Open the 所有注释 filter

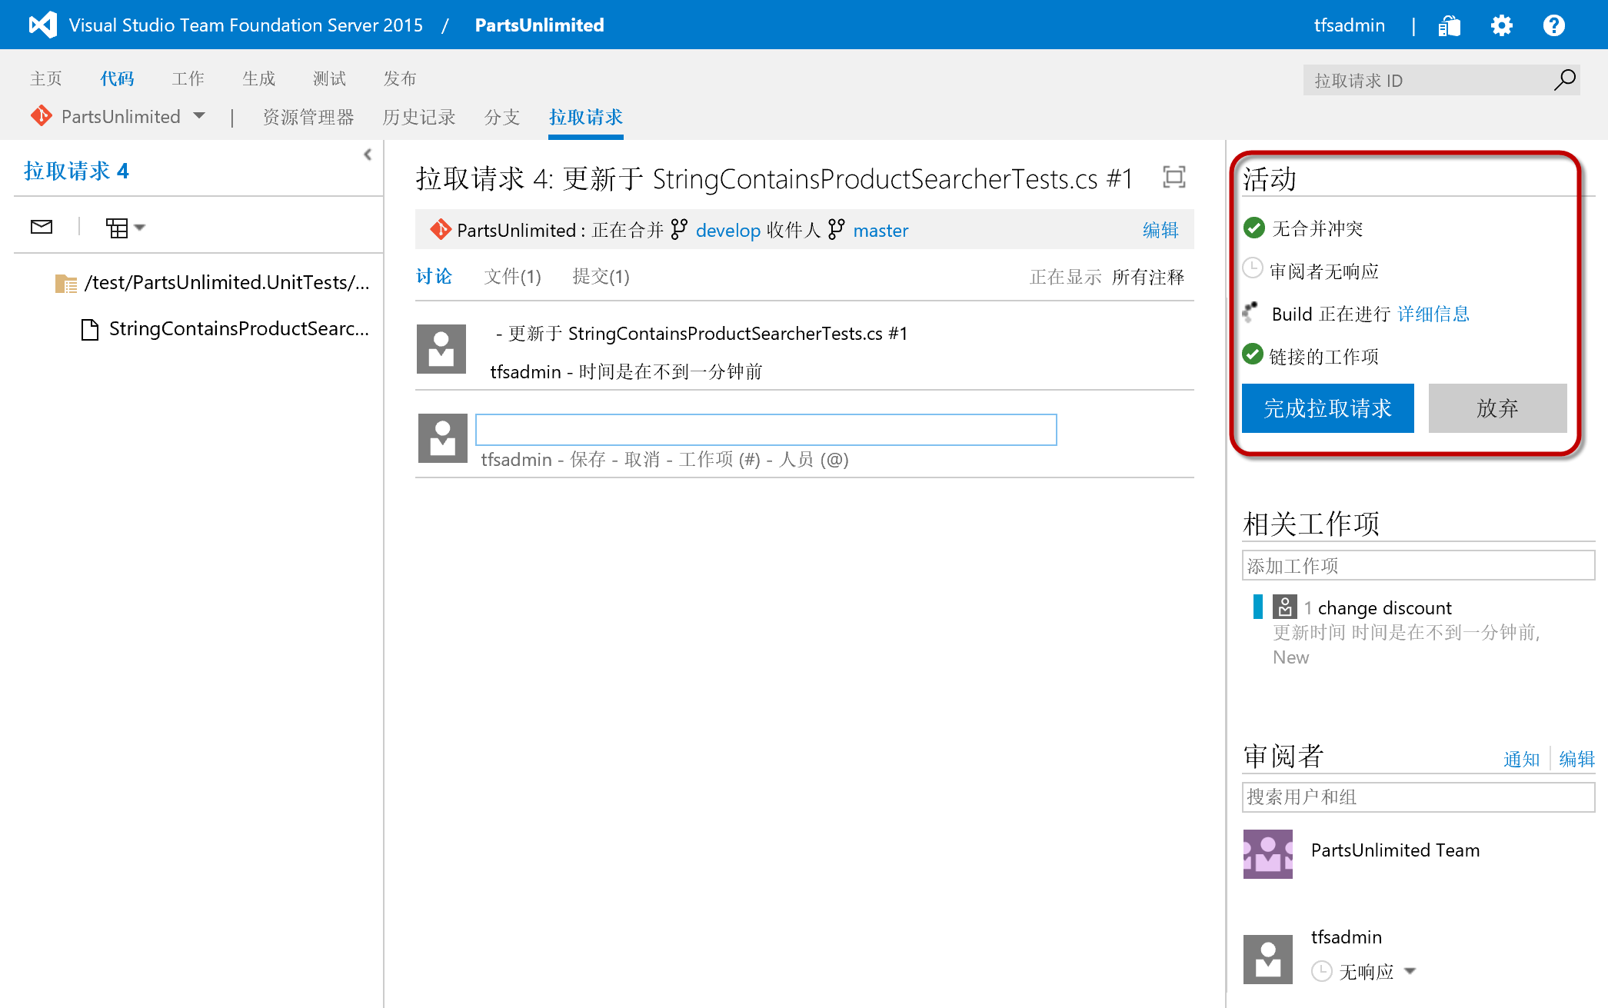[1147, 277]
